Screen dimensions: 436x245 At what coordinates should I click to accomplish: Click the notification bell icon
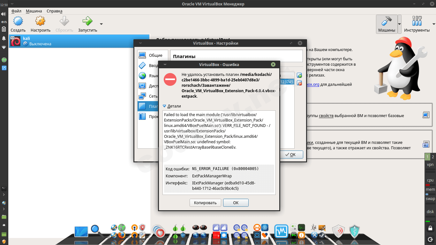4,39
